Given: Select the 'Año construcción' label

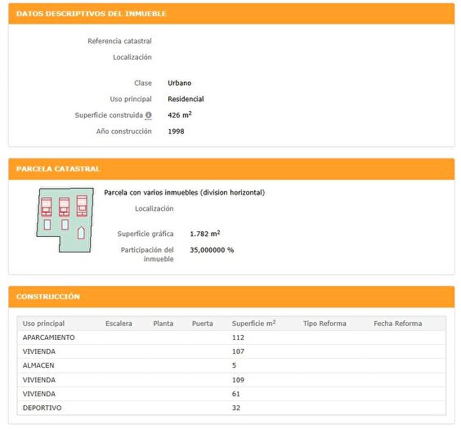Looking at the screenshot, I should pyautogui.click(x=123, y=132).
